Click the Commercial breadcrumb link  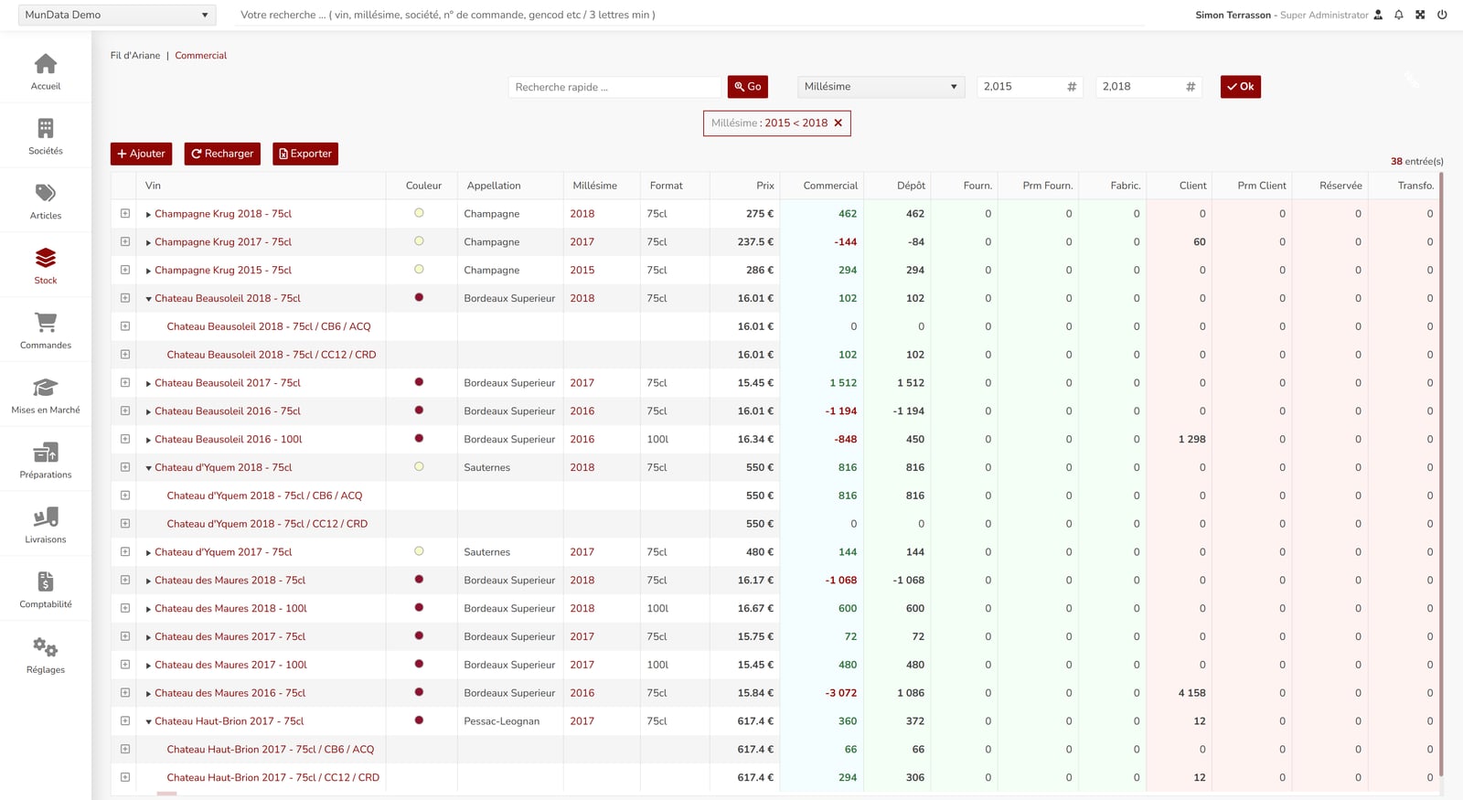(x=201, y=56)
